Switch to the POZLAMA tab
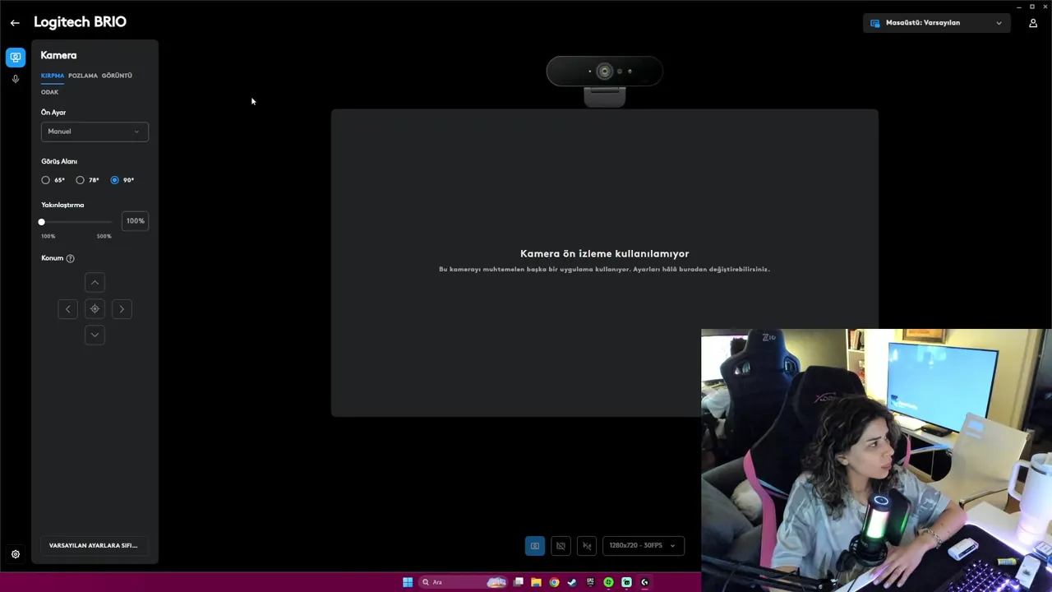Image resolution: width=1052 pixels, height=592 pixels. click(83, 76)
